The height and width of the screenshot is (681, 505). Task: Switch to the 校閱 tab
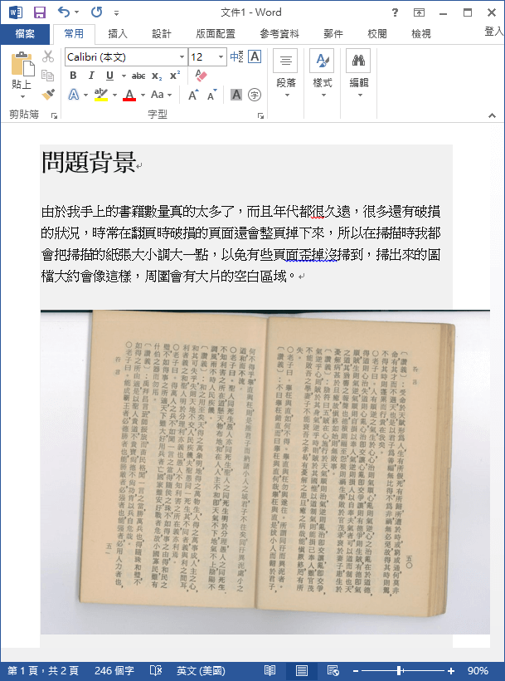[x=377, y=34]
